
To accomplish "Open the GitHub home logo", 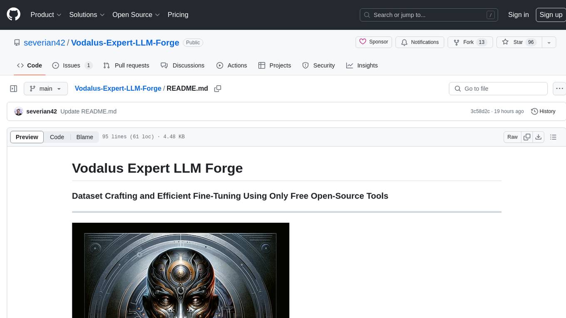I will pos(13,15).
